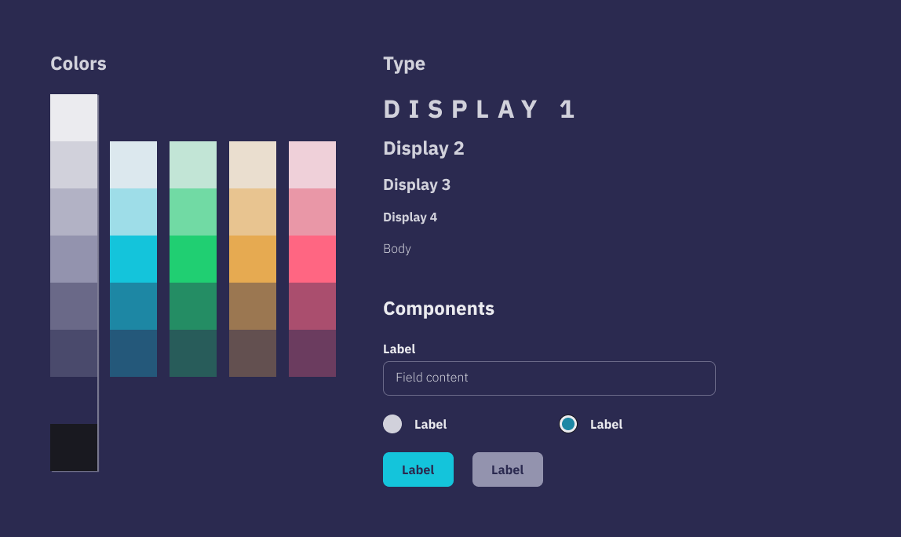The image size is (901, 537).
Task: Choose the palest blue swatch
Action: coord(133,165)
